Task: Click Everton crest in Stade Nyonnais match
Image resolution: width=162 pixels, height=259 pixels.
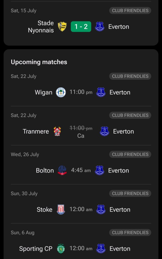Action: pos(100,27)
